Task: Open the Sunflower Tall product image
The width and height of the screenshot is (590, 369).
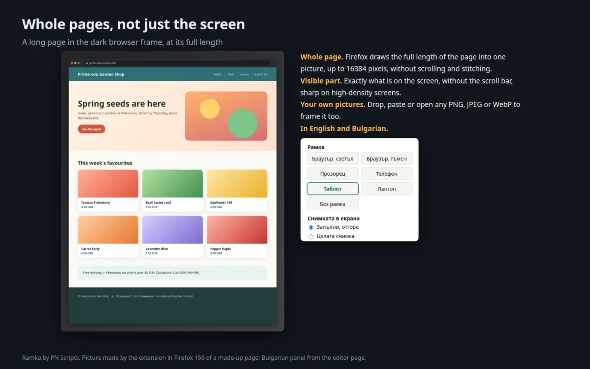Action: click(x=237, y=184)
